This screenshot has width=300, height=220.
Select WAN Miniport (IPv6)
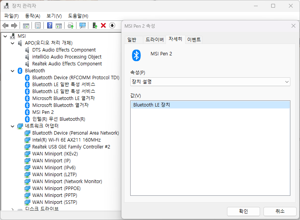tap(54, 167)
